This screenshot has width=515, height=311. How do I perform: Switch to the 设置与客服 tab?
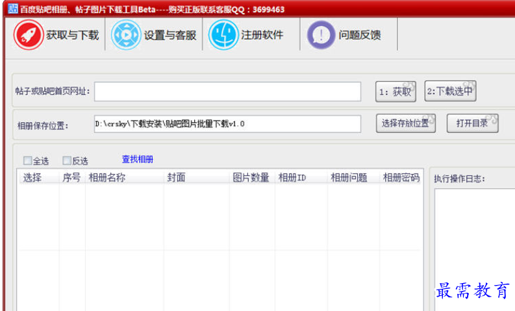pyautogui.click(x=154, y=34)
